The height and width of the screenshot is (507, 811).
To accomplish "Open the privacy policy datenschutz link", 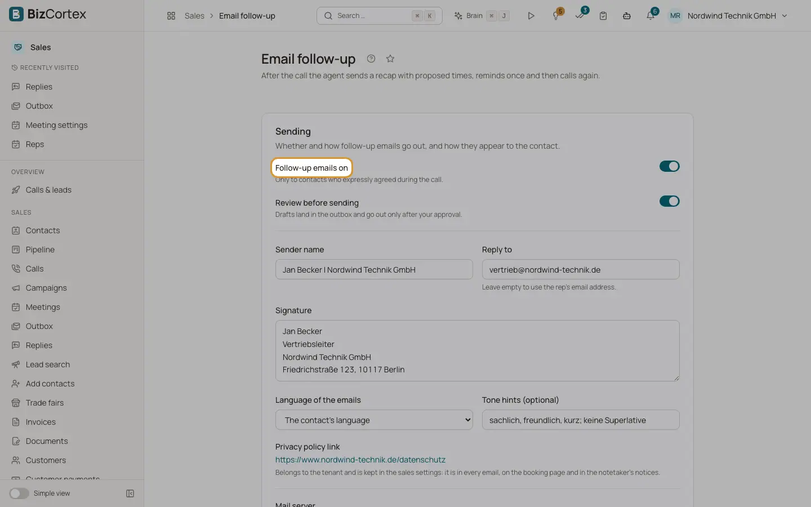I will 360,460.
